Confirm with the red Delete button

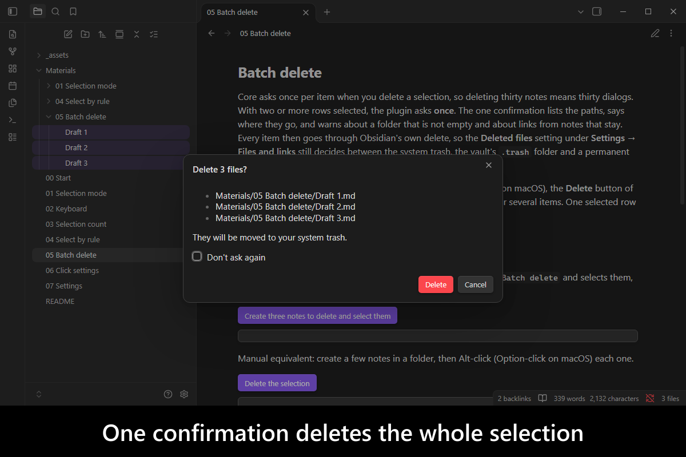coord(436,284)
